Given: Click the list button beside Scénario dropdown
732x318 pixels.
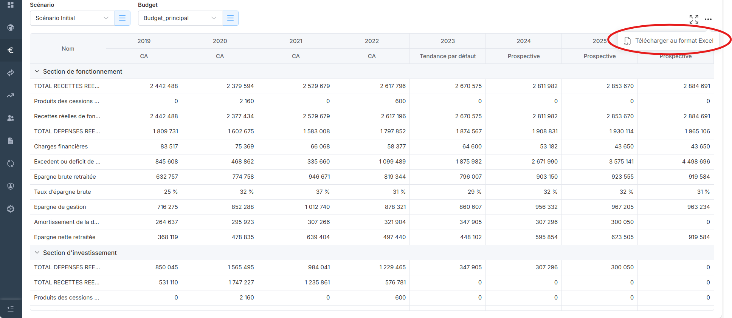Looking at the screenshot, I should [x=122, y=18].
